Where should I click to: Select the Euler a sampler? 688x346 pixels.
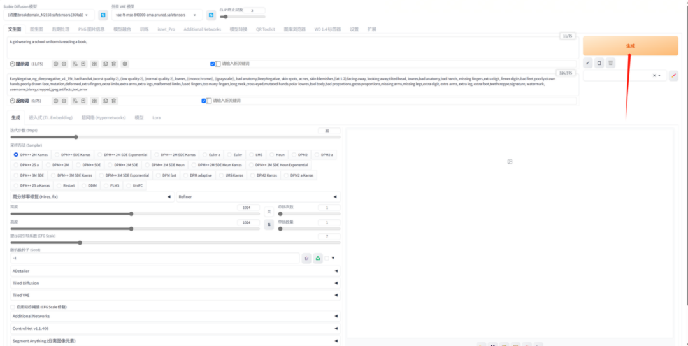(211, 155)
